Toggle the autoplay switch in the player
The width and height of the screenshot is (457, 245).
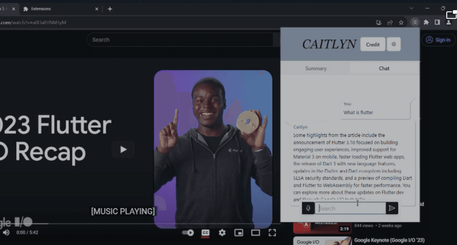(188, 233)
